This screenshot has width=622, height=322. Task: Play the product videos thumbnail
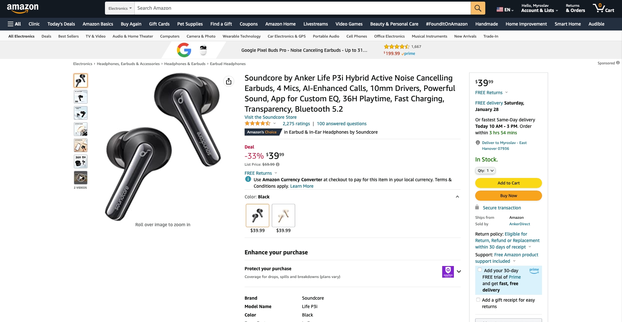(x=81, y=178)
